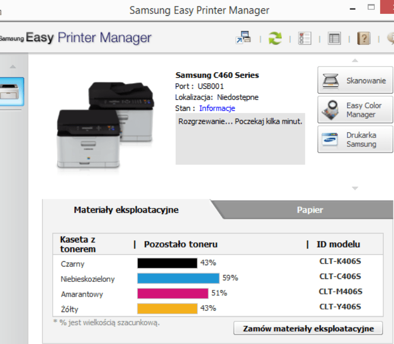Image resolution: width=394 pixels, height=344 pixels.
Task: Click the Samsung Easy Printer Manager logo
Action: 74,38
